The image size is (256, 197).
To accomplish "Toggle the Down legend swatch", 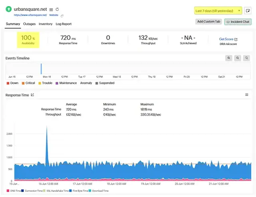I will click(8, 83).
